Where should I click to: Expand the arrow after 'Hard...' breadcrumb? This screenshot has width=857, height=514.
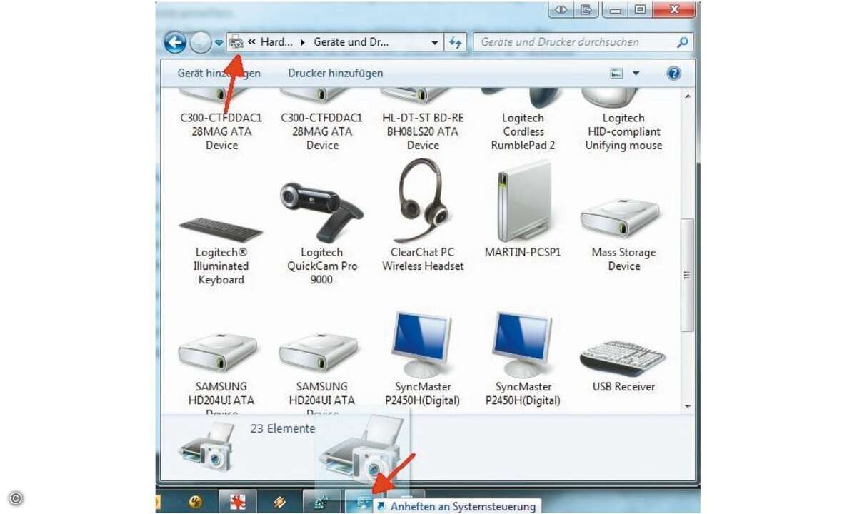(303, 42)
